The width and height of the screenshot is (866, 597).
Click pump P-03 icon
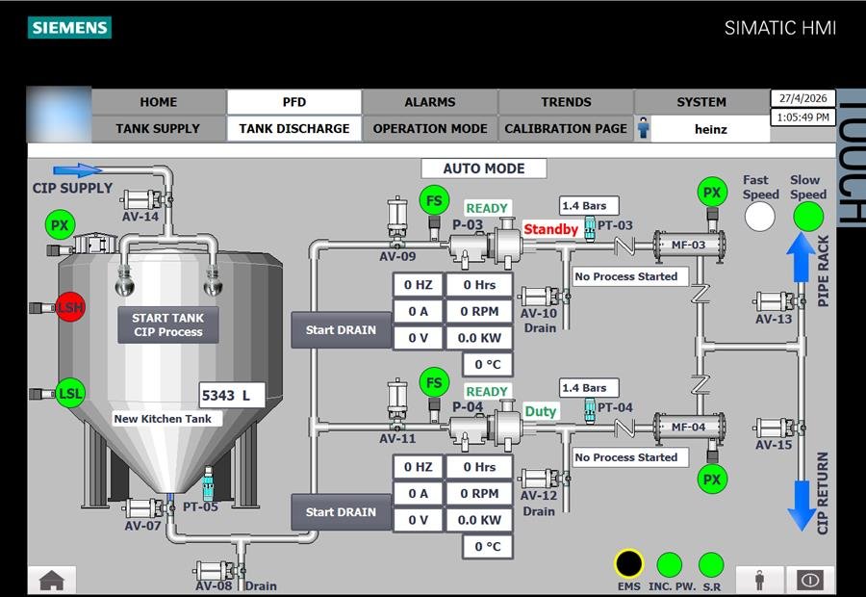485,244
